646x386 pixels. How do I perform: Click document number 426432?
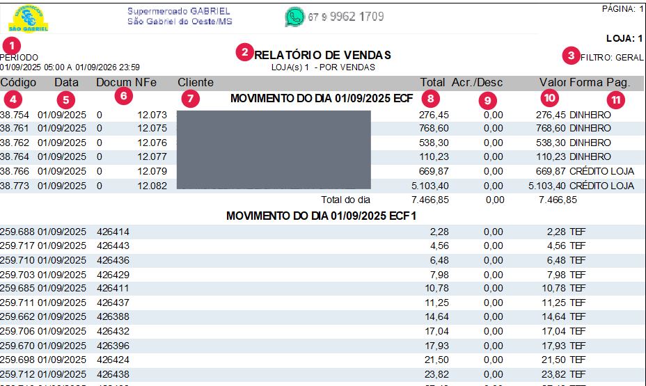113,331
